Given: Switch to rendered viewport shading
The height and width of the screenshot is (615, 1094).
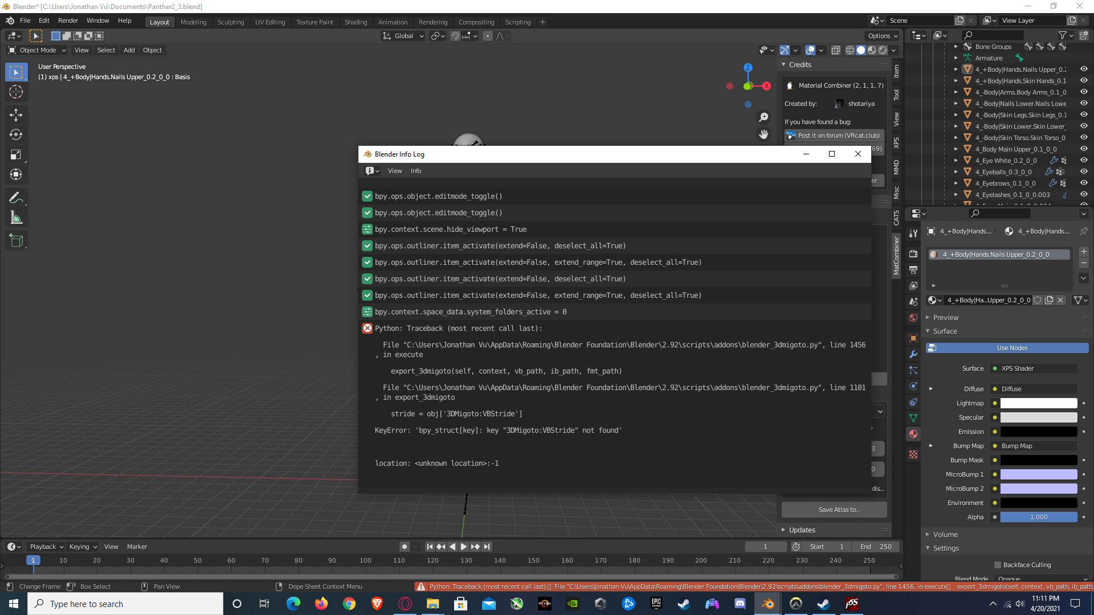Looking at the screenshot, I should 883,50.
